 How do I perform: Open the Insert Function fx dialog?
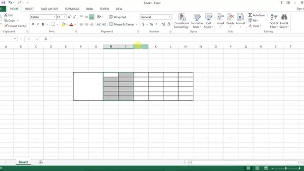click(x=46, y=39)
